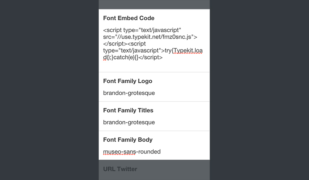This screenshot has width=309, height=180.
Task: Click the Font Family Logo label
Action: point(128,81)
